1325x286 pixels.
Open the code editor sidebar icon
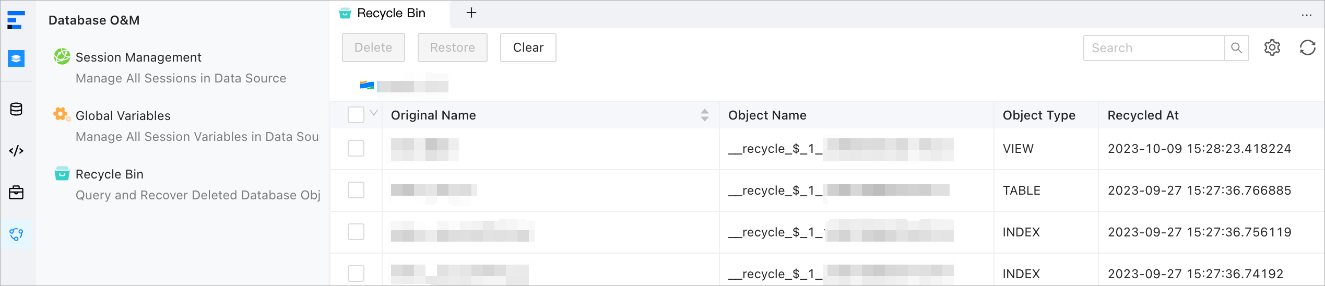[16, 151]
